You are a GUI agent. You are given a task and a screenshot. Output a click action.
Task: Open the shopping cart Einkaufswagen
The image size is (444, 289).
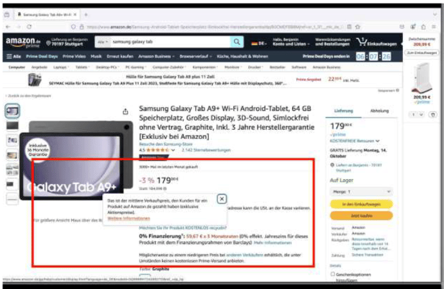(x=377, y=42)
